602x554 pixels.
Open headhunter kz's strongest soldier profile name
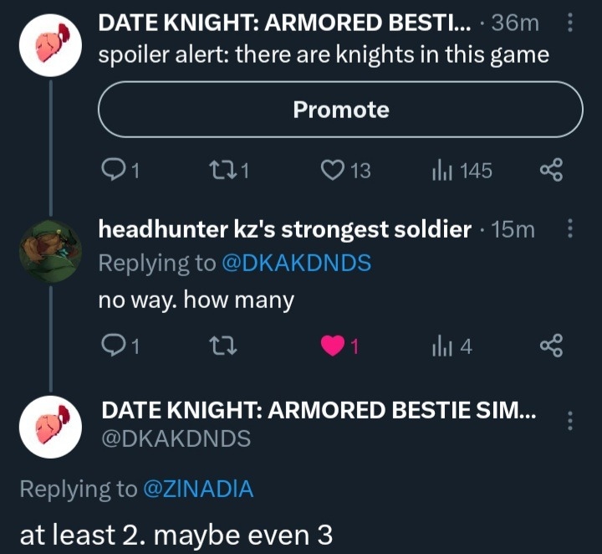[284, 229]
